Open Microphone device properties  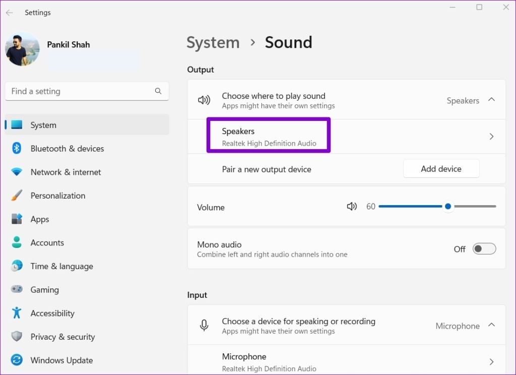click(x=491, y=361)
